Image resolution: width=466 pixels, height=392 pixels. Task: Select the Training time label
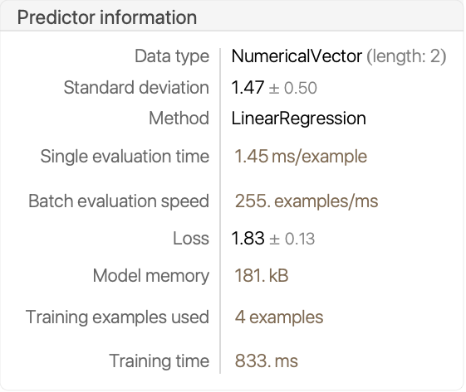(x=159, y=361)
